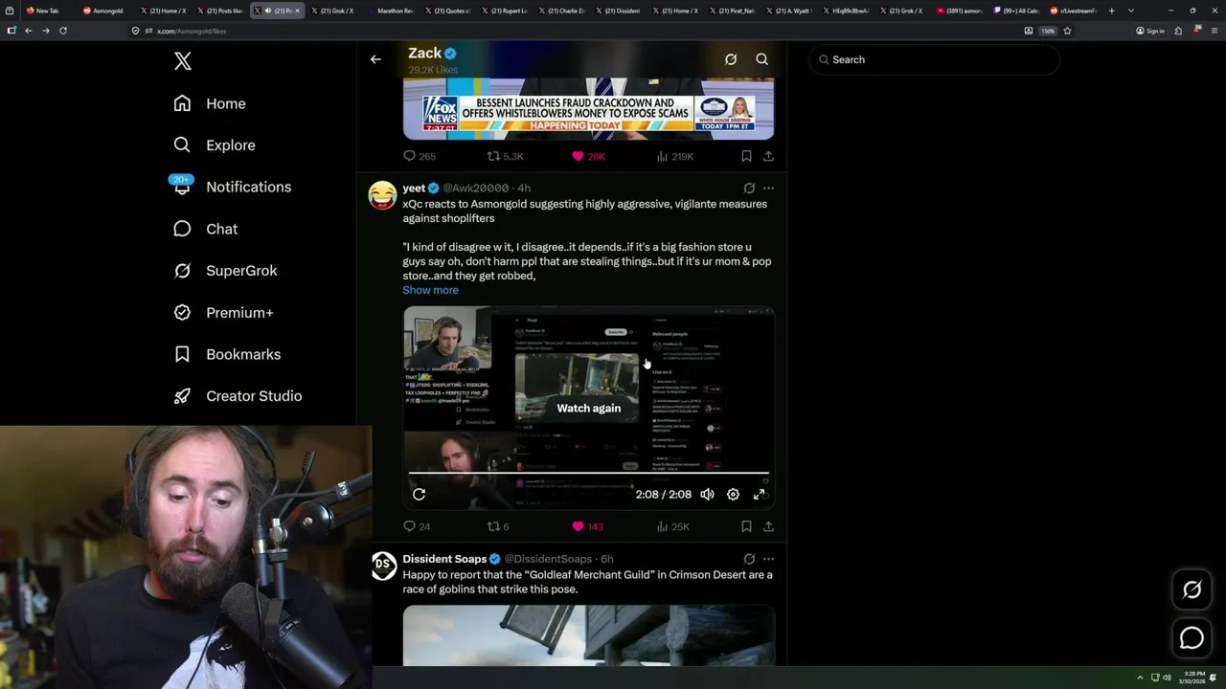
Task: Reset the 150% zoom indicator
Action: click(1049, 31)
